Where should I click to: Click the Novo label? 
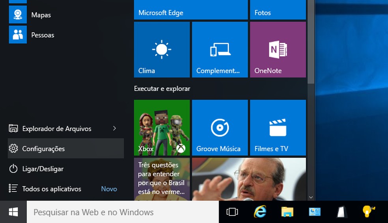pyautogui.click(x=109, y=189)
